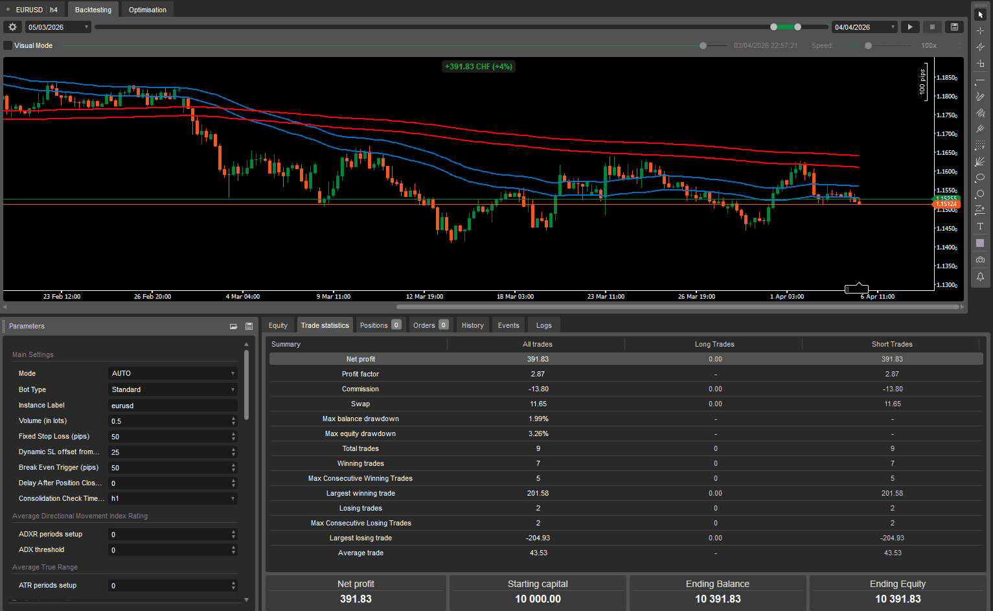Load parameters from file icon
The width and height of the screenshot is (993, 611).
tap(233, 327)
